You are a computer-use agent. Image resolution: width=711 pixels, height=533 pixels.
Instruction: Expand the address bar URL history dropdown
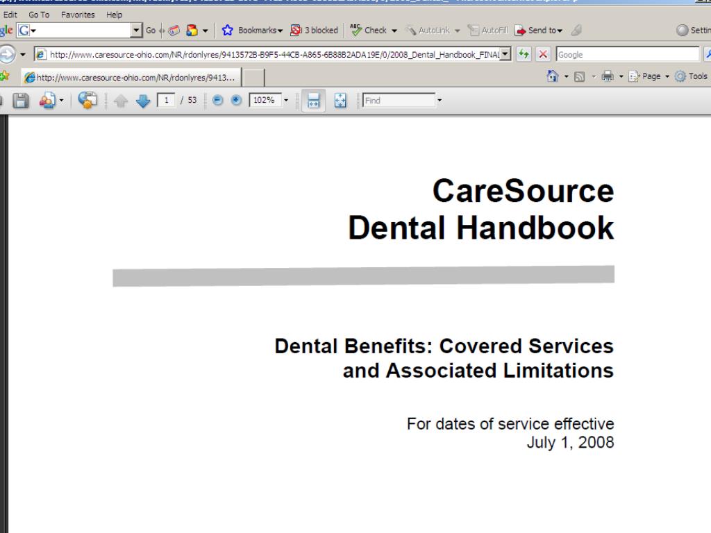505,54
